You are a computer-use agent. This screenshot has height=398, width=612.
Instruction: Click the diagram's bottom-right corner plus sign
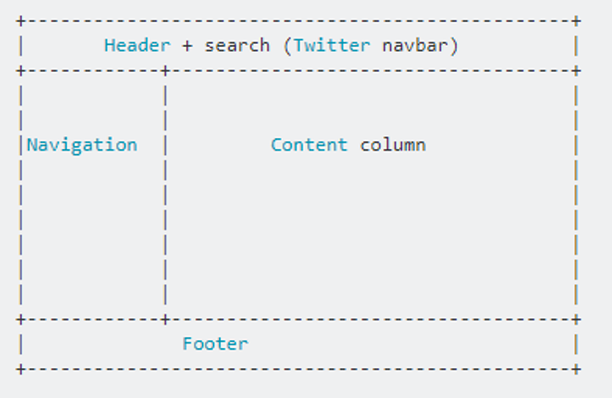pos(576,369)
